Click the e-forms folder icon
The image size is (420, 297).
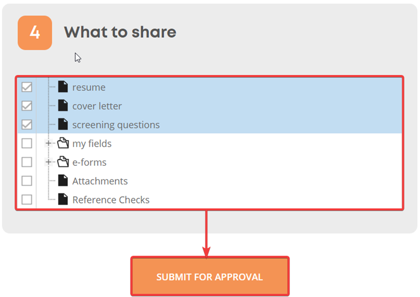pyautogui.click(x=63, y=162)
